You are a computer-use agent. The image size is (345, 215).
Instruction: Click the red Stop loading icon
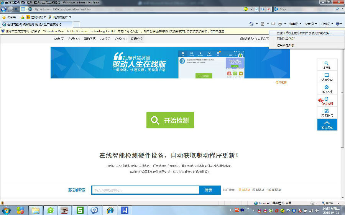click(x=269, y=9)
